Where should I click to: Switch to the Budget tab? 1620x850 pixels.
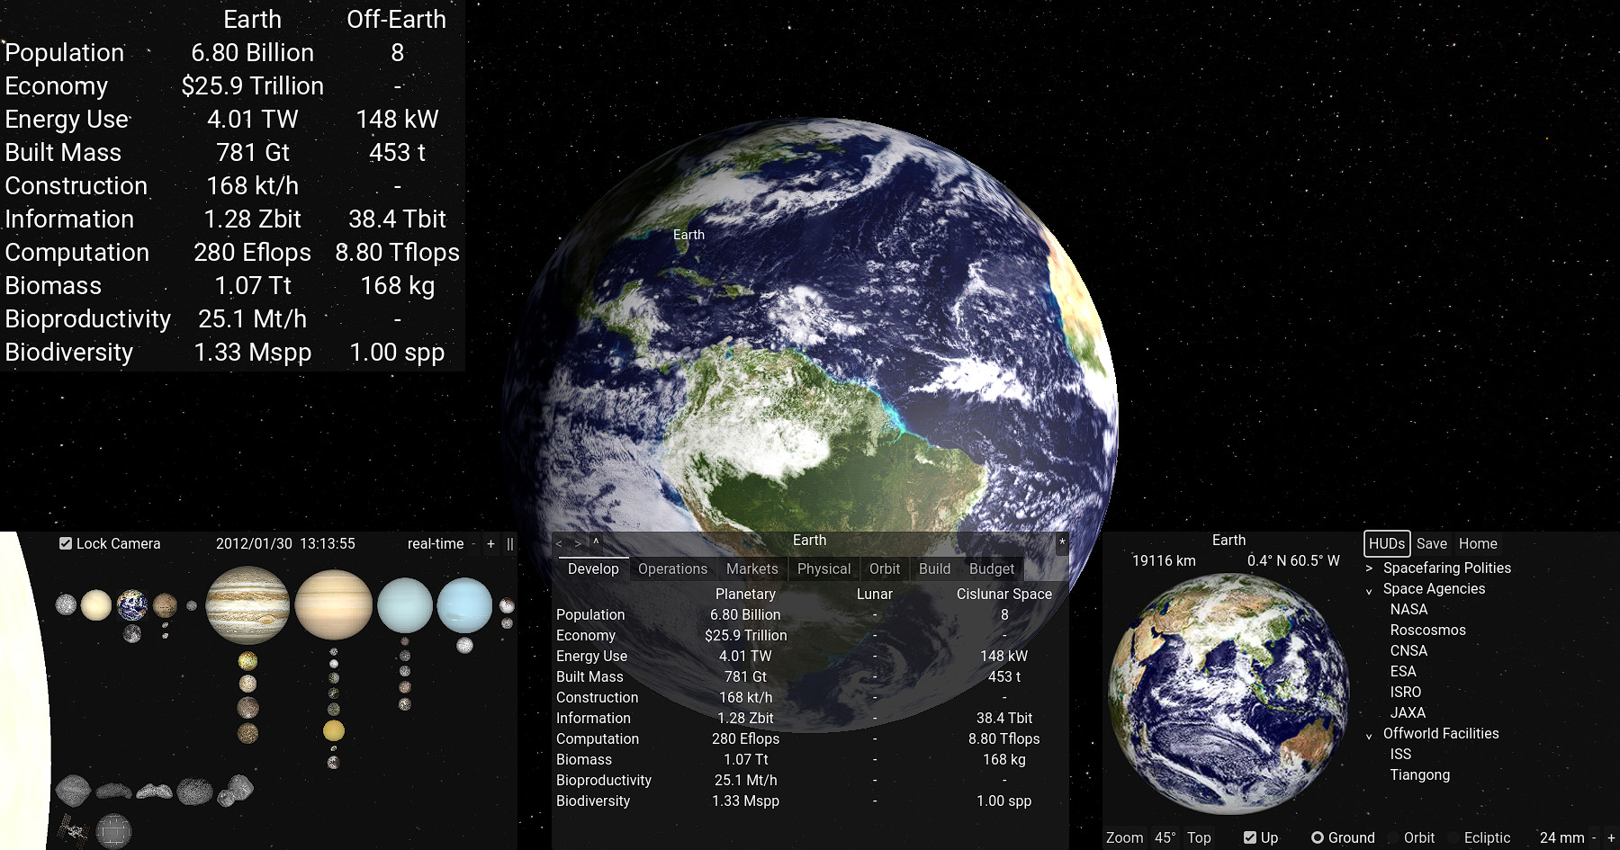click(991, 568)
